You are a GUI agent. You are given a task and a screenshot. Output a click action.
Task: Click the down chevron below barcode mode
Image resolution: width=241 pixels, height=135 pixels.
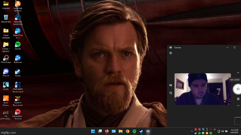(238, 106)
